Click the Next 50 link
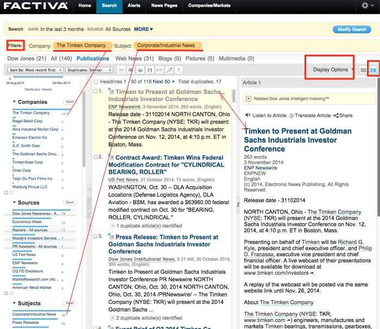Image resolution: width=380 pixels, height=329 pixels. [x=161, y=81]
